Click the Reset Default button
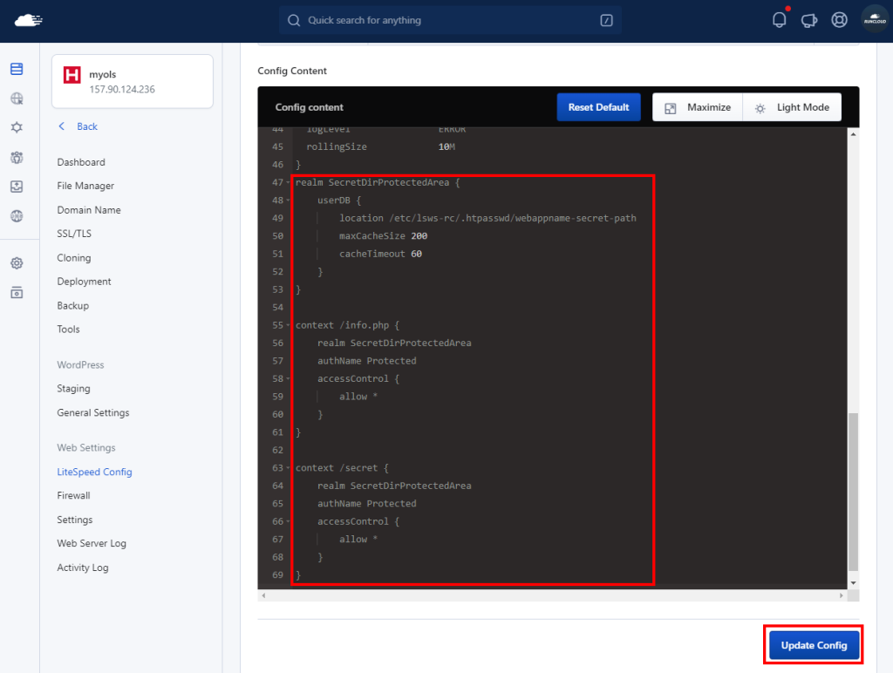The width and height of the screenshot is (893, 673). point(598,107)
